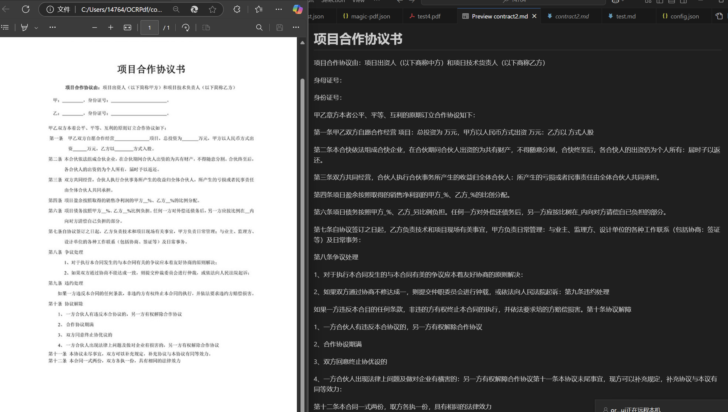Reload the current browser page
The image size is (728, 412).
coord(26,9)
